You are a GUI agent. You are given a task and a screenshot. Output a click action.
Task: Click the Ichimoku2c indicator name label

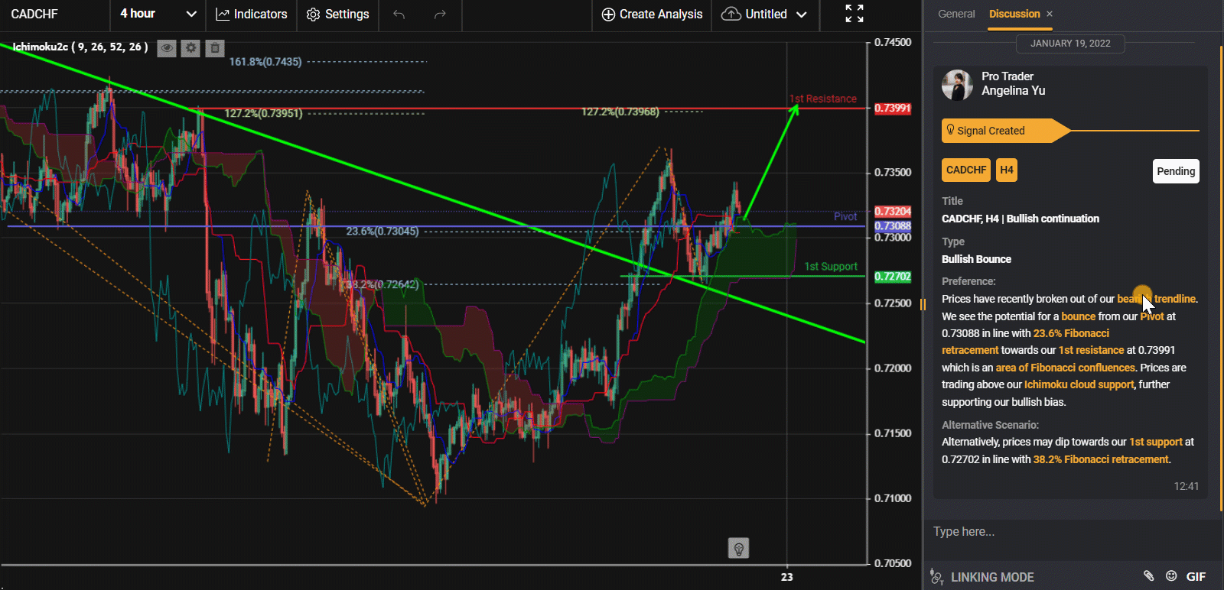pyautogui.click(x=80, y=47)
